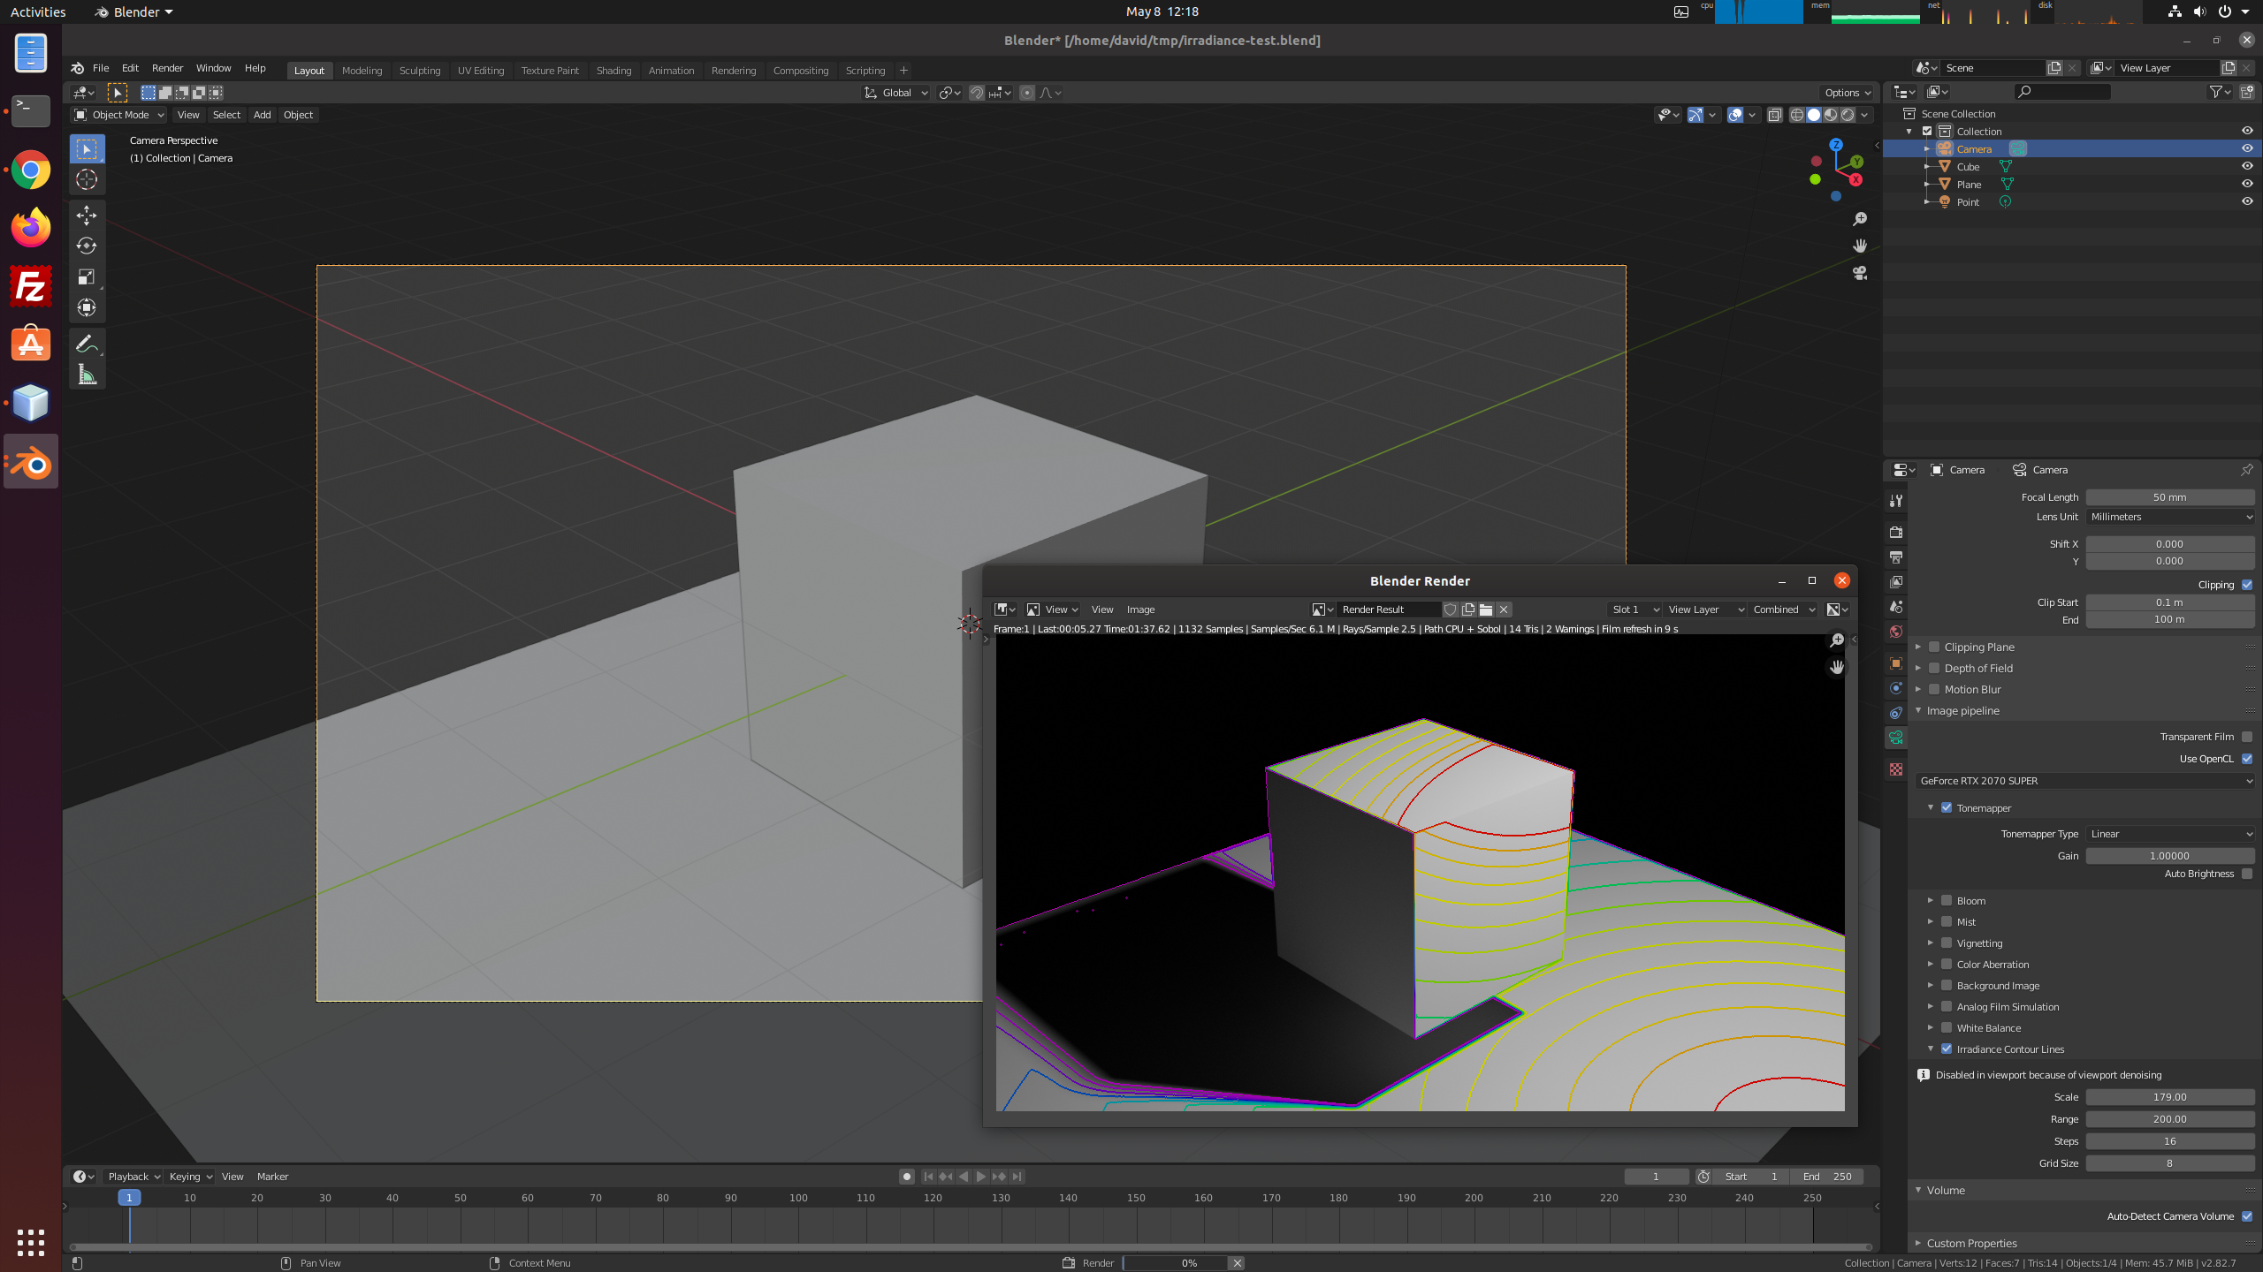Expand the Depth of Field panel
This screenshot has width=2263, height=1272.
click(1978, 668)
